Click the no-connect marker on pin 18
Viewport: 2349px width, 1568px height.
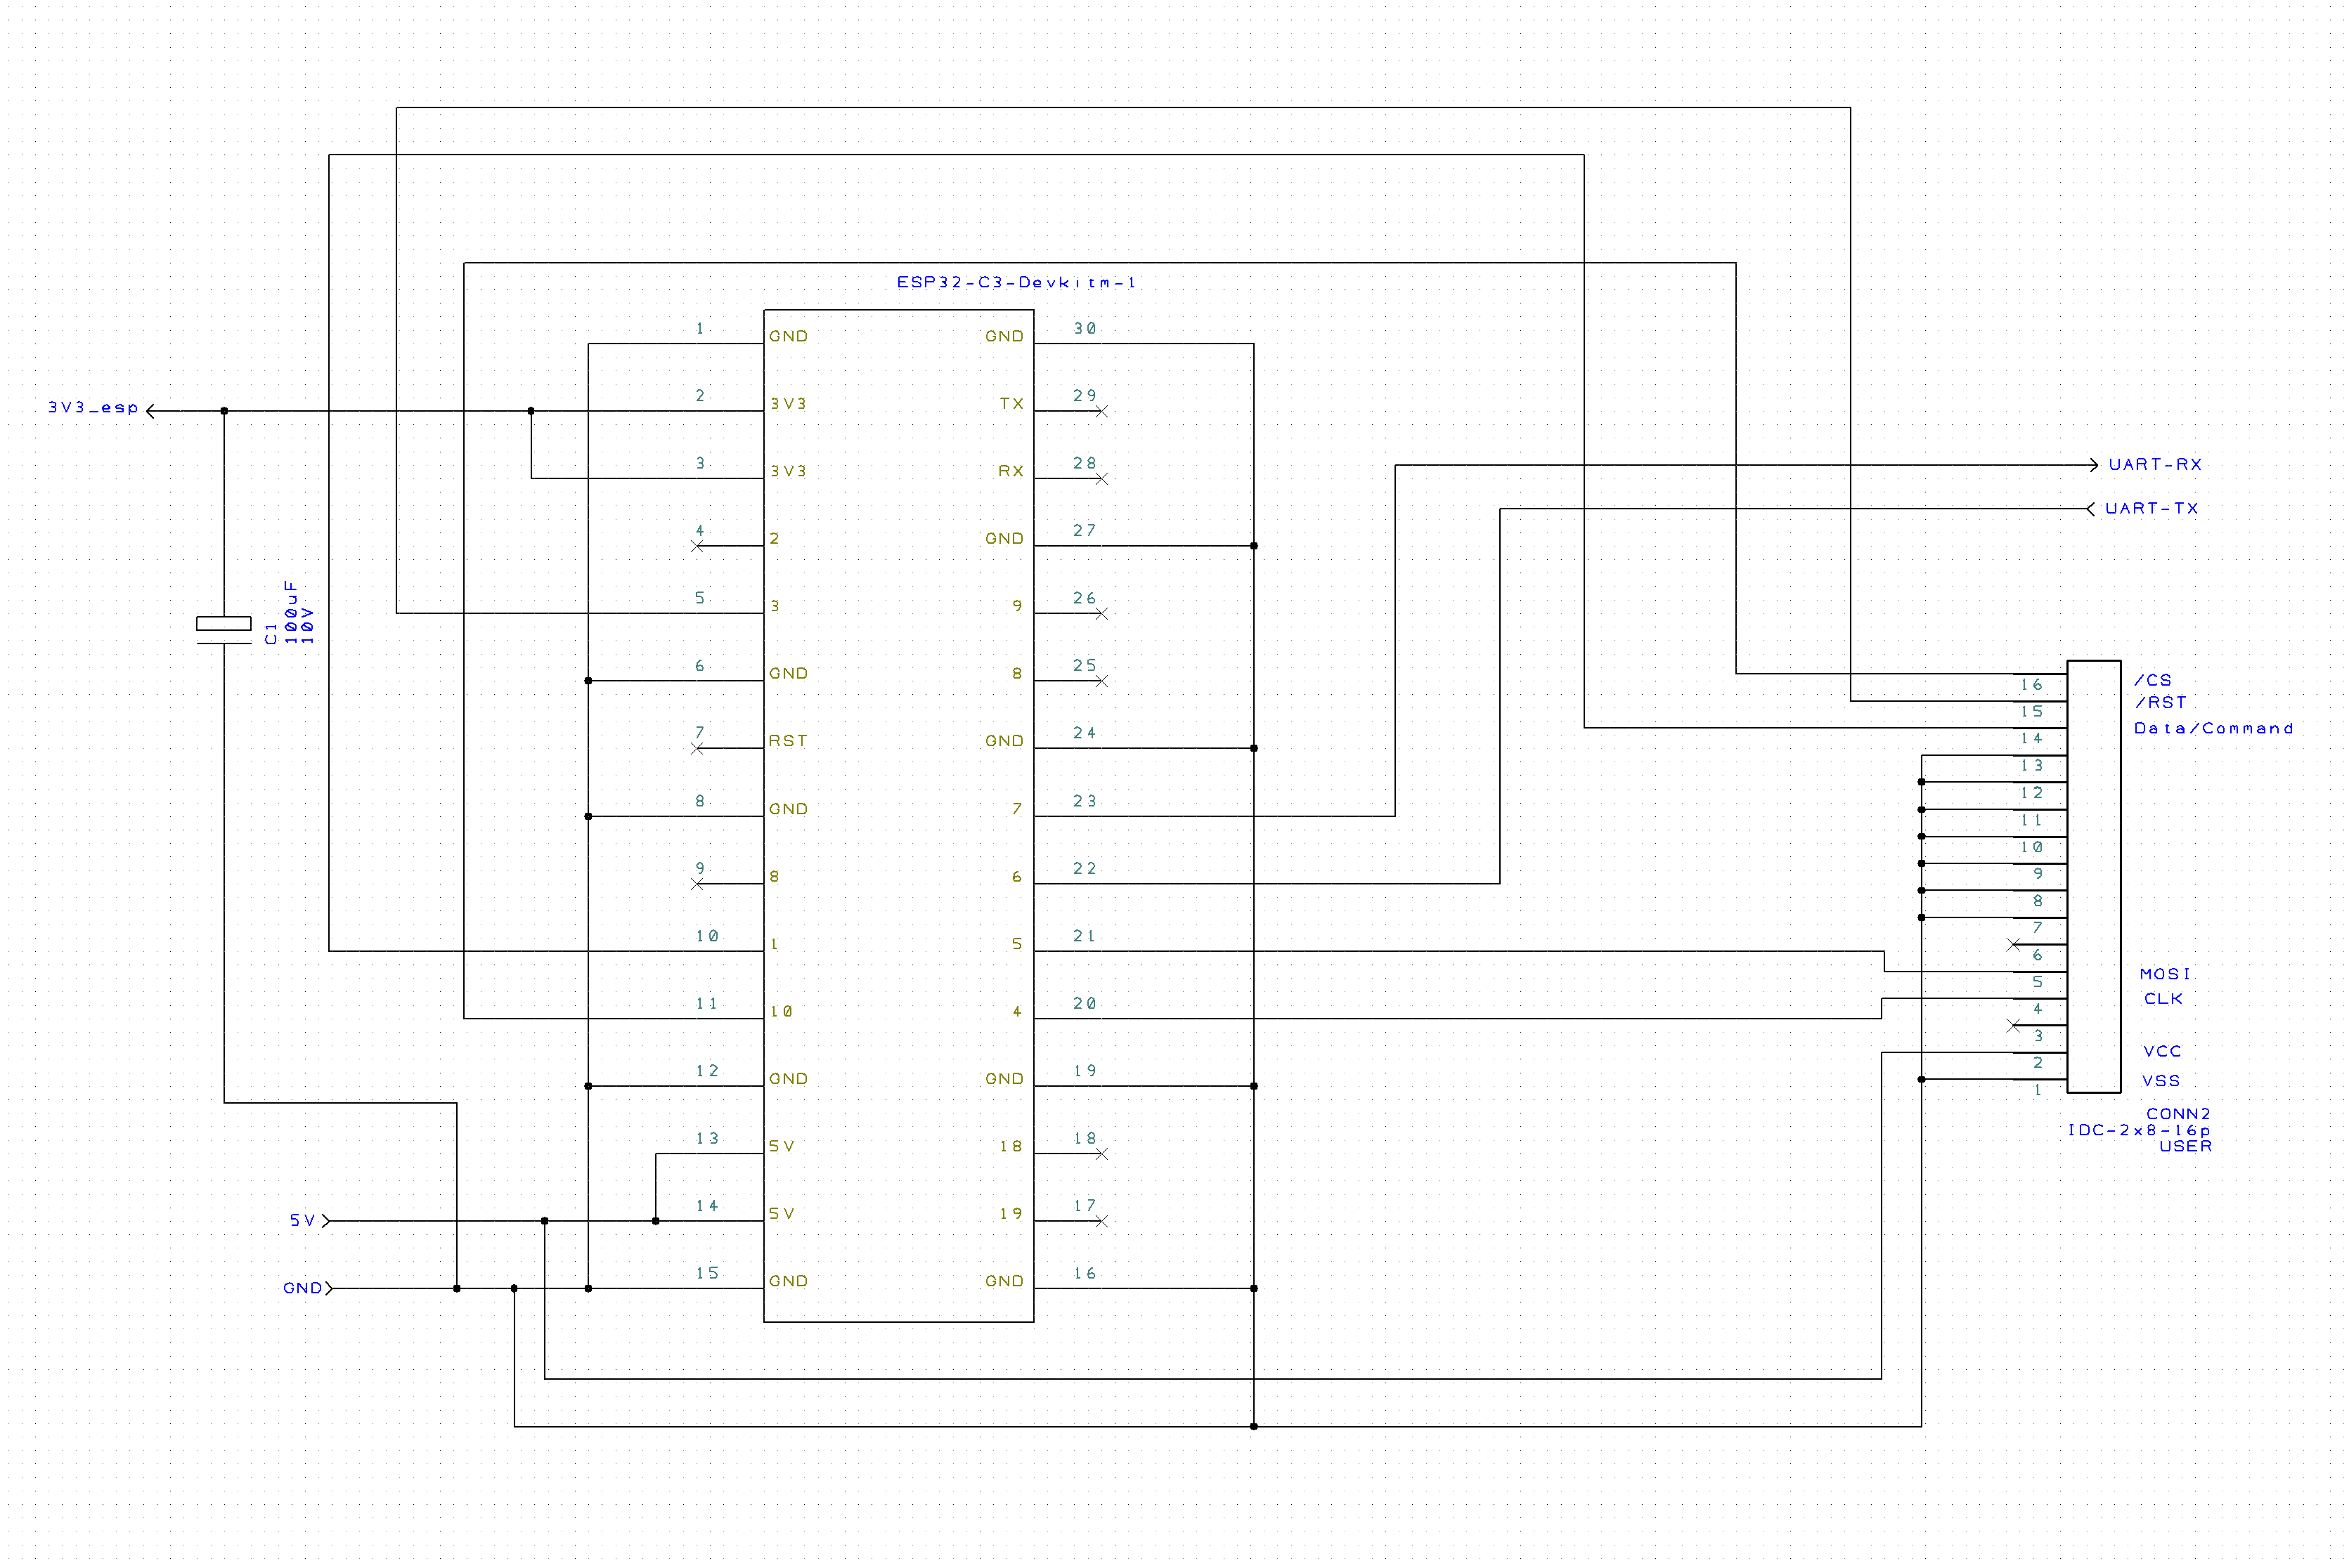coord(1101,1154)
